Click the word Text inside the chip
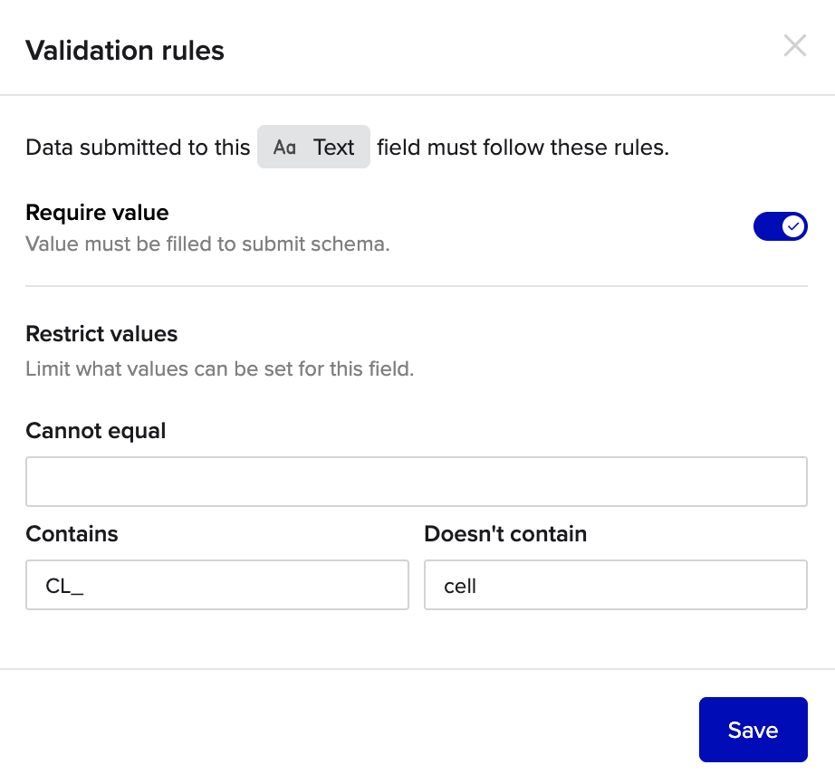 point(333,148)
